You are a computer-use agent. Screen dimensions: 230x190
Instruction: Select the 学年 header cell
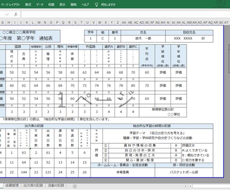coord(90,32)
